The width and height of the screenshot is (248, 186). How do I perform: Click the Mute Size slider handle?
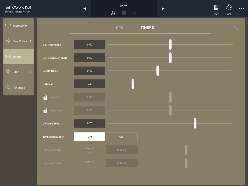(x=170, y=97)
